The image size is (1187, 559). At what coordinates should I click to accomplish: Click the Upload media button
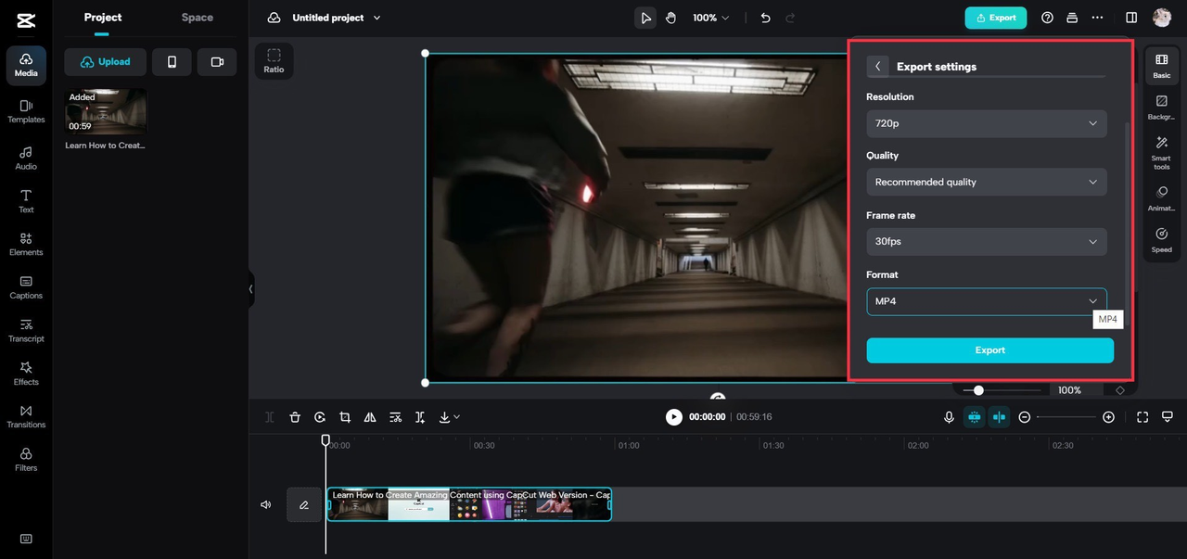(106, 62)
